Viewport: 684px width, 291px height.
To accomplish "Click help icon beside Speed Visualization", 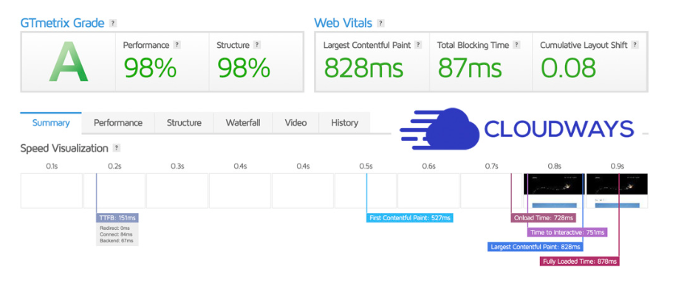I will coord(116,148).
